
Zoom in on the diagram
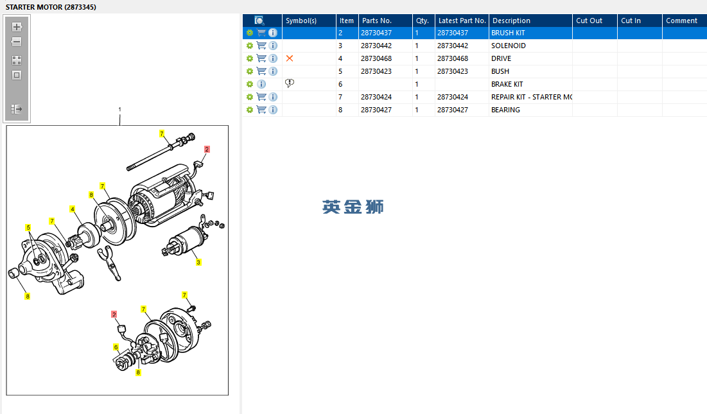17,27
